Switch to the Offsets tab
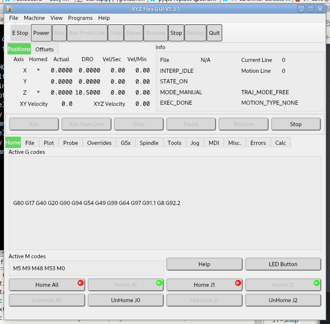The image size is (330, 324). [x=44, y=49]
